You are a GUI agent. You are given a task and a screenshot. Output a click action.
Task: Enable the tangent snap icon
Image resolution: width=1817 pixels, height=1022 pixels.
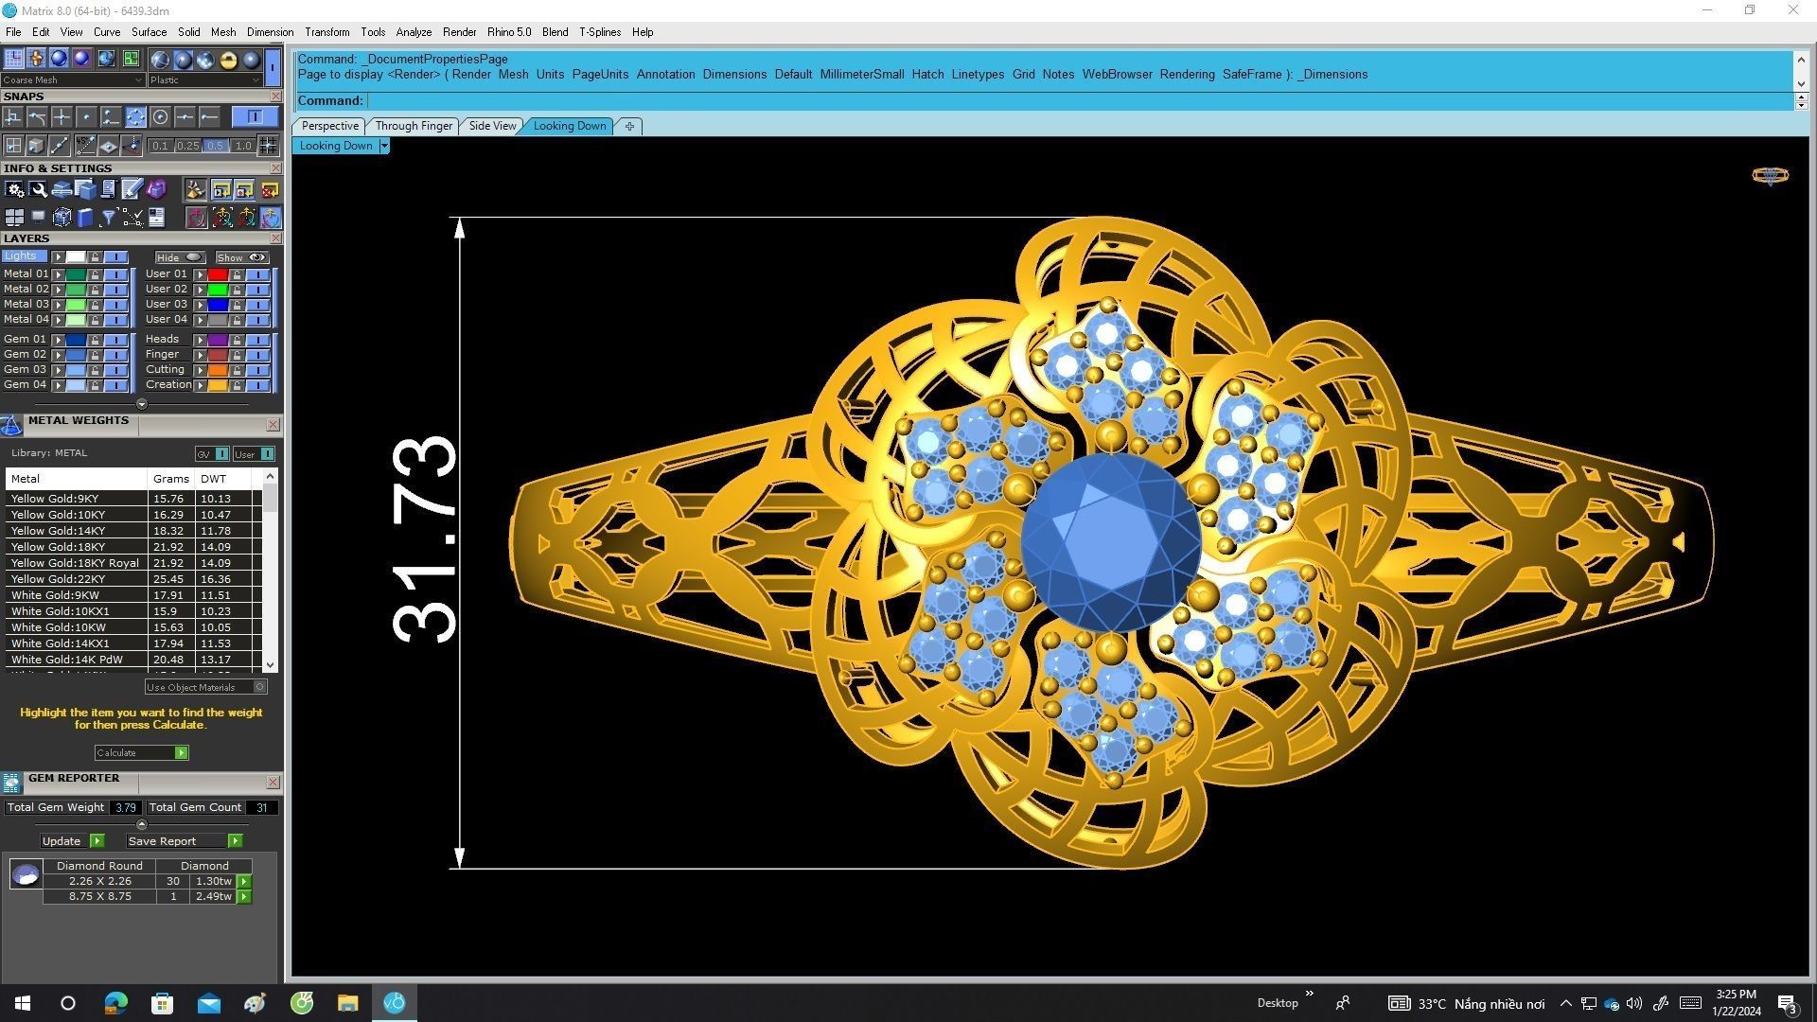coord(37,116)
